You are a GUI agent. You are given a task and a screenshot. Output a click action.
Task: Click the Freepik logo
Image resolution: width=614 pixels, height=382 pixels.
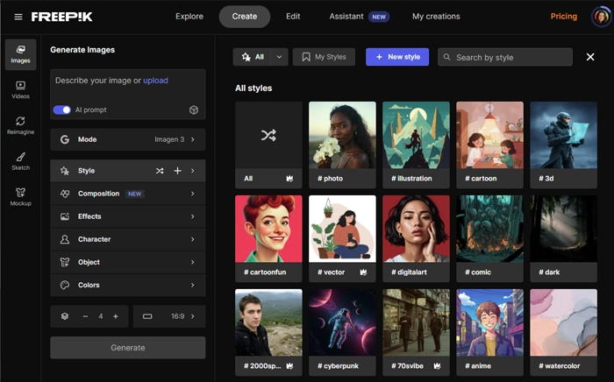click(62, 17)
